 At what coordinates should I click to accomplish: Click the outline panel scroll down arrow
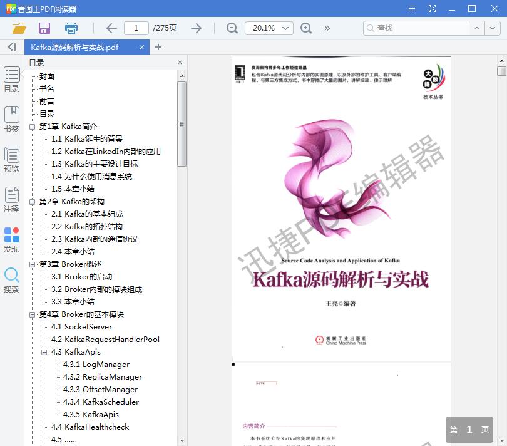click(182, 440)
